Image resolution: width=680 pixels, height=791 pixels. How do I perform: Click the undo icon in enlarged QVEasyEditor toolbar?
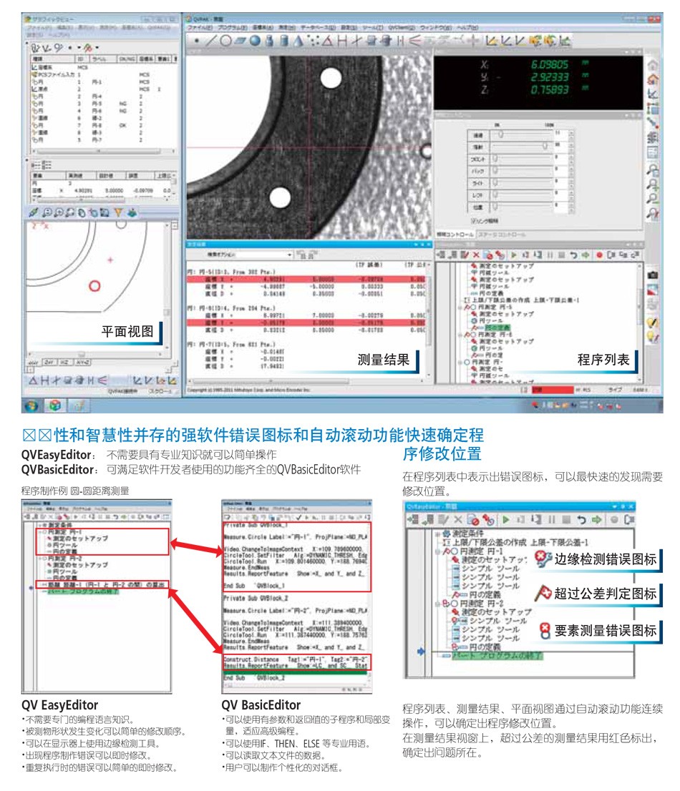pyautogui.click(x=581, y=519)
